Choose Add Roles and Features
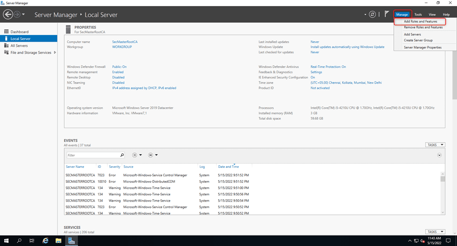The image size is (457, 246). point(420,22)
